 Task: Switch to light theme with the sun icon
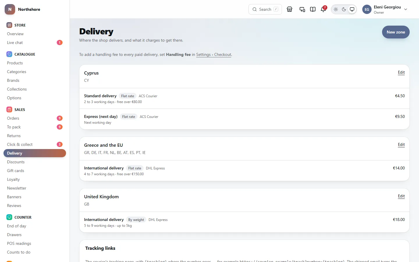coord(336,9)
